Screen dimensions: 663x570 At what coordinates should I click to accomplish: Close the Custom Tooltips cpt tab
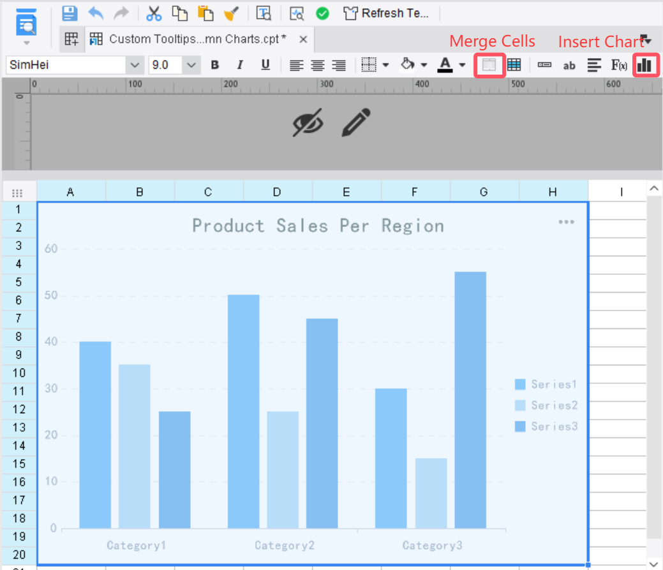click(303, 40)
